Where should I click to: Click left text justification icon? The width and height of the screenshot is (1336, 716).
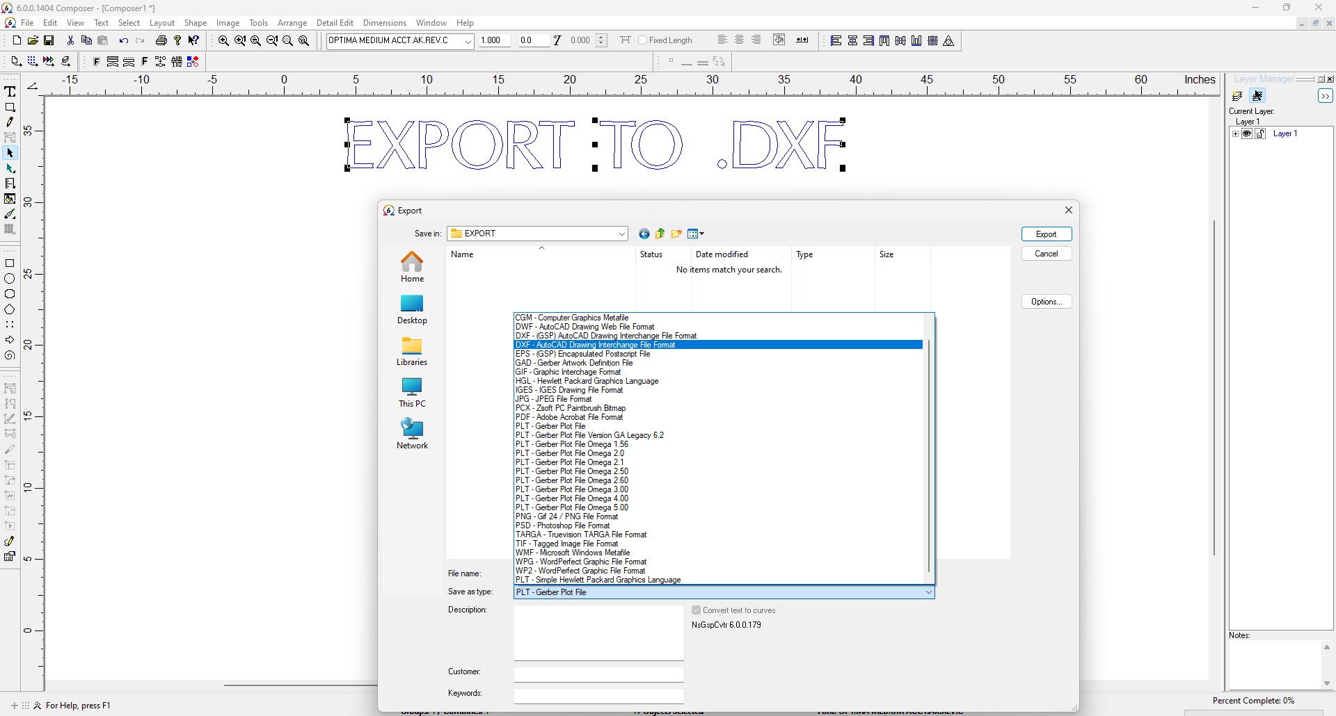722,40
